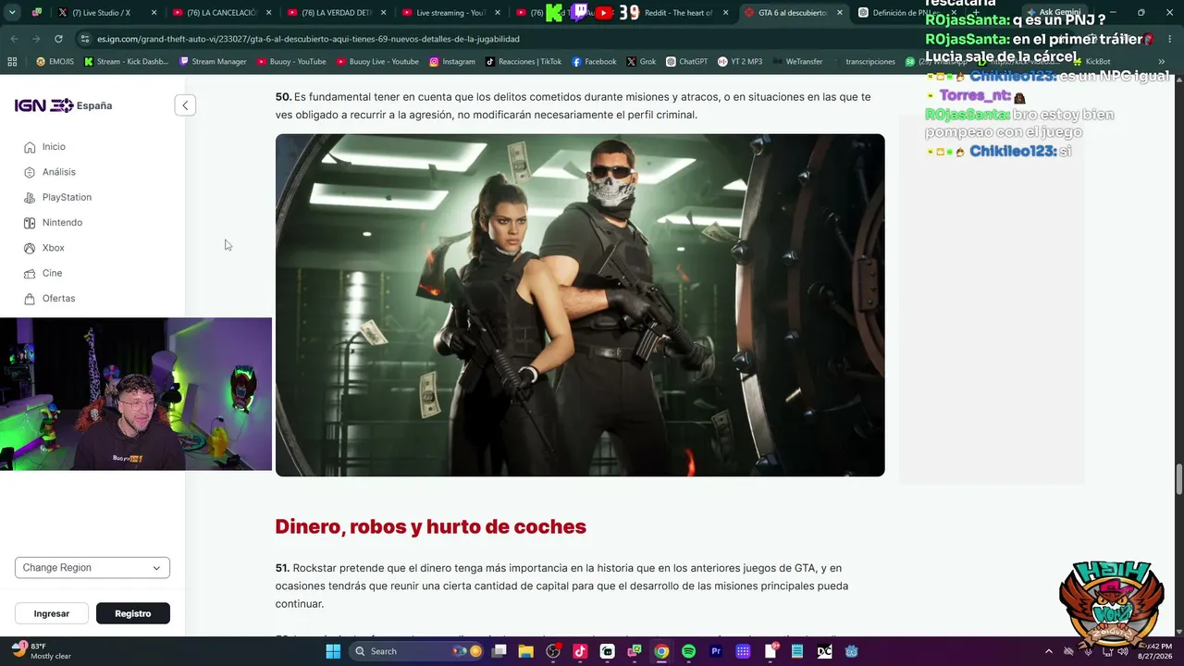Open the IGN España logo homepage
The width and height of the screenshot is (1184, 666).
pos(63,105)
